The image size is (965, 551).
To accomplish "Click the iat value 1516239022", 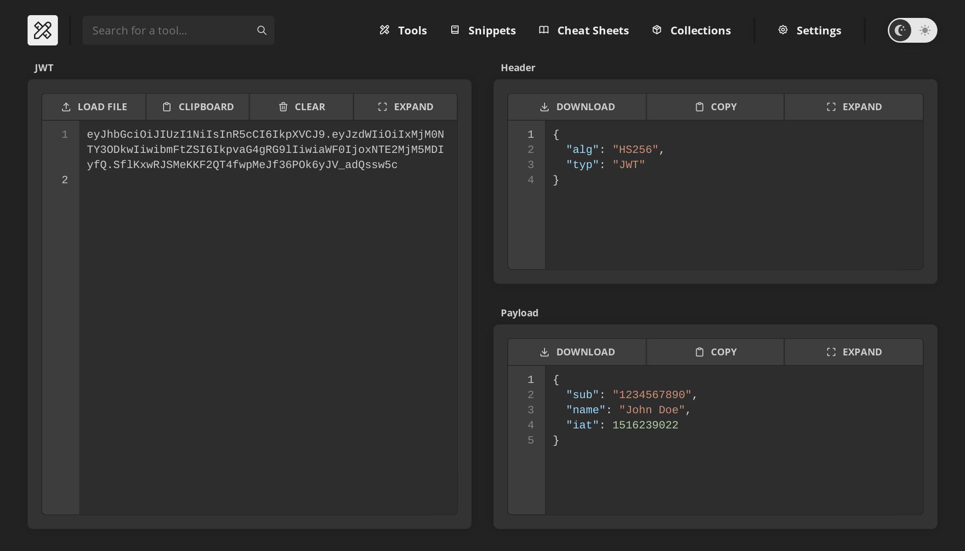I will pyautogui.click(x=645, y=425).
